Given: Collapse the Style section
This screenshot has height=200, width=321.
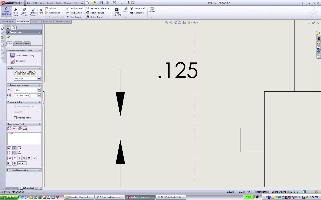Looking at the screenshot, I should pyautogui.click(x=40, y=68).
